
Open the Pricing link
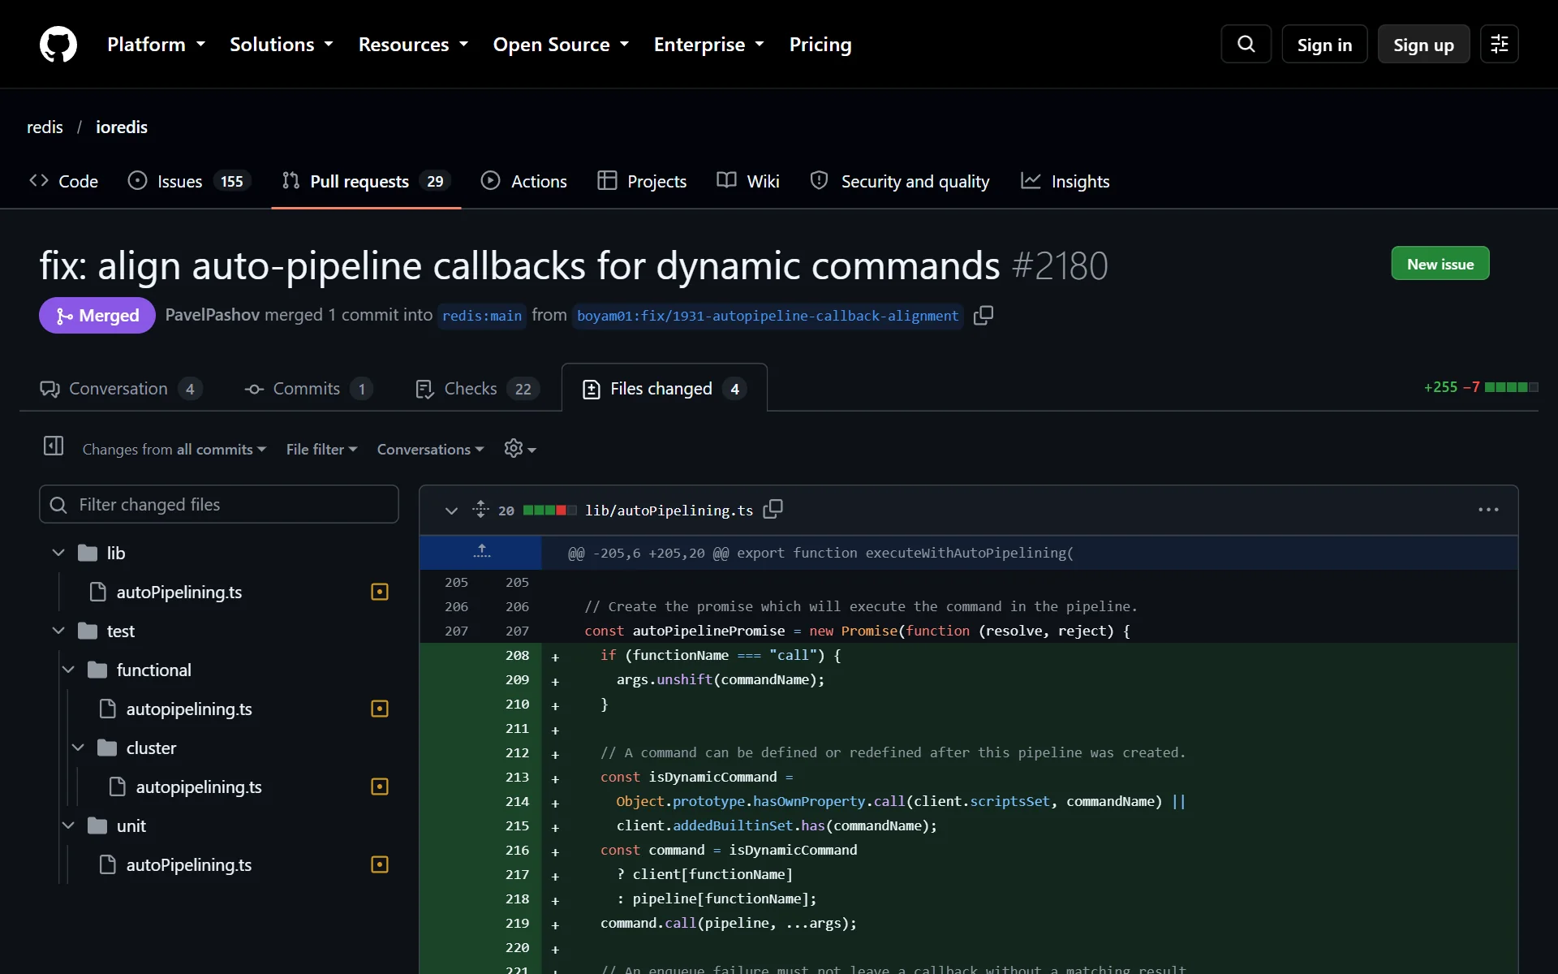[820, 44]
